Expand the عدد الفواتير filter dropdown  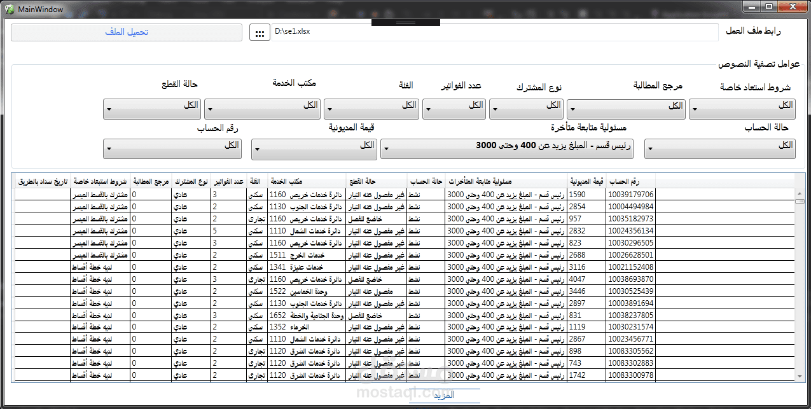pyautogui.click(x=454, y=109)
